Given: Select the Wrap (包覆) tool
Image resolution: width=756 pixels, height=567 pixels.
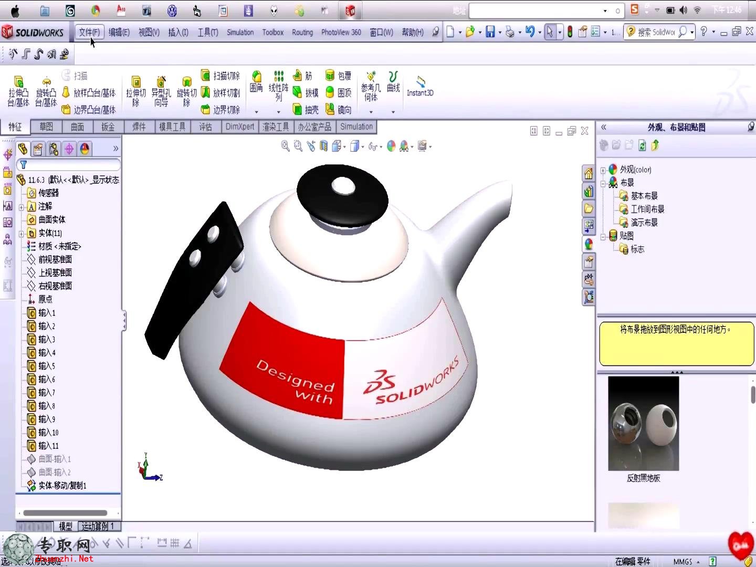Looking at the screenshot, I should 338,76.
